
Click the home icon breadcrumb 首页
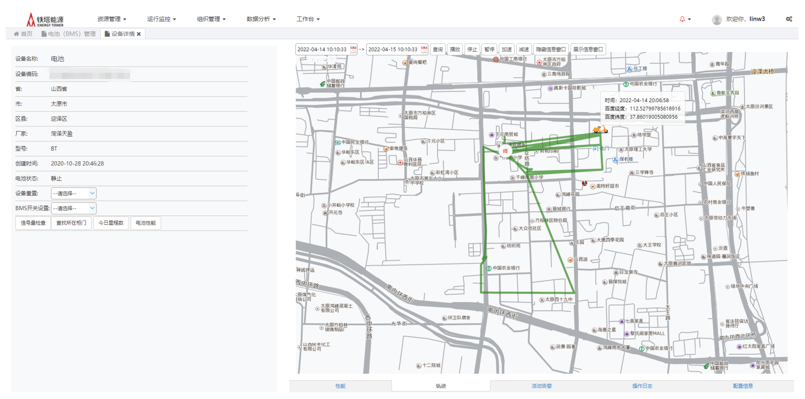(23, 34)
